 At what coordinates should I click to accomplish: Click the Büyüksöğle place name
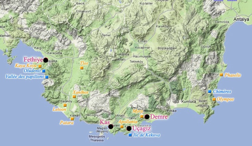coord(166,48)
